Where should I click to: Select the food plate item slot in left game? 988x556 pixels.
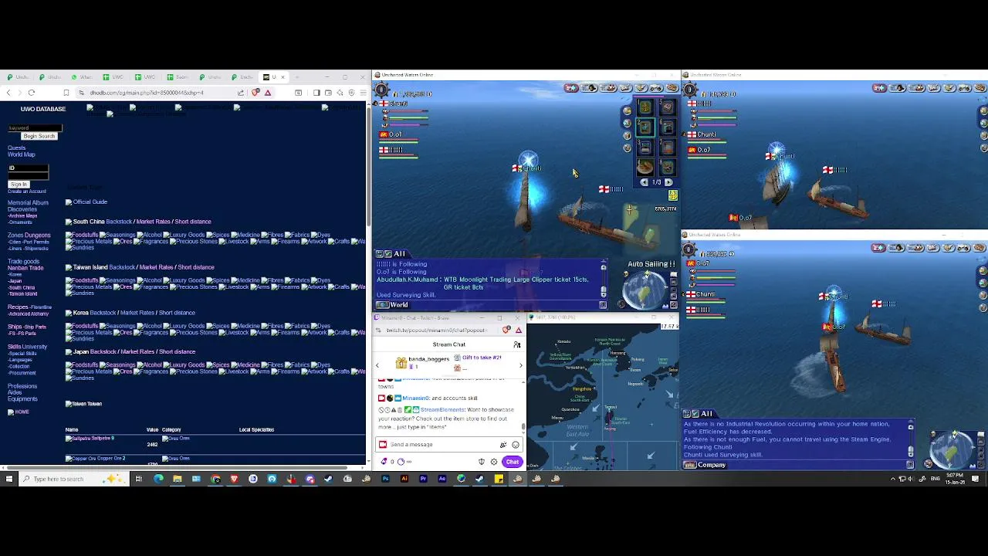(x=645, y=167)
